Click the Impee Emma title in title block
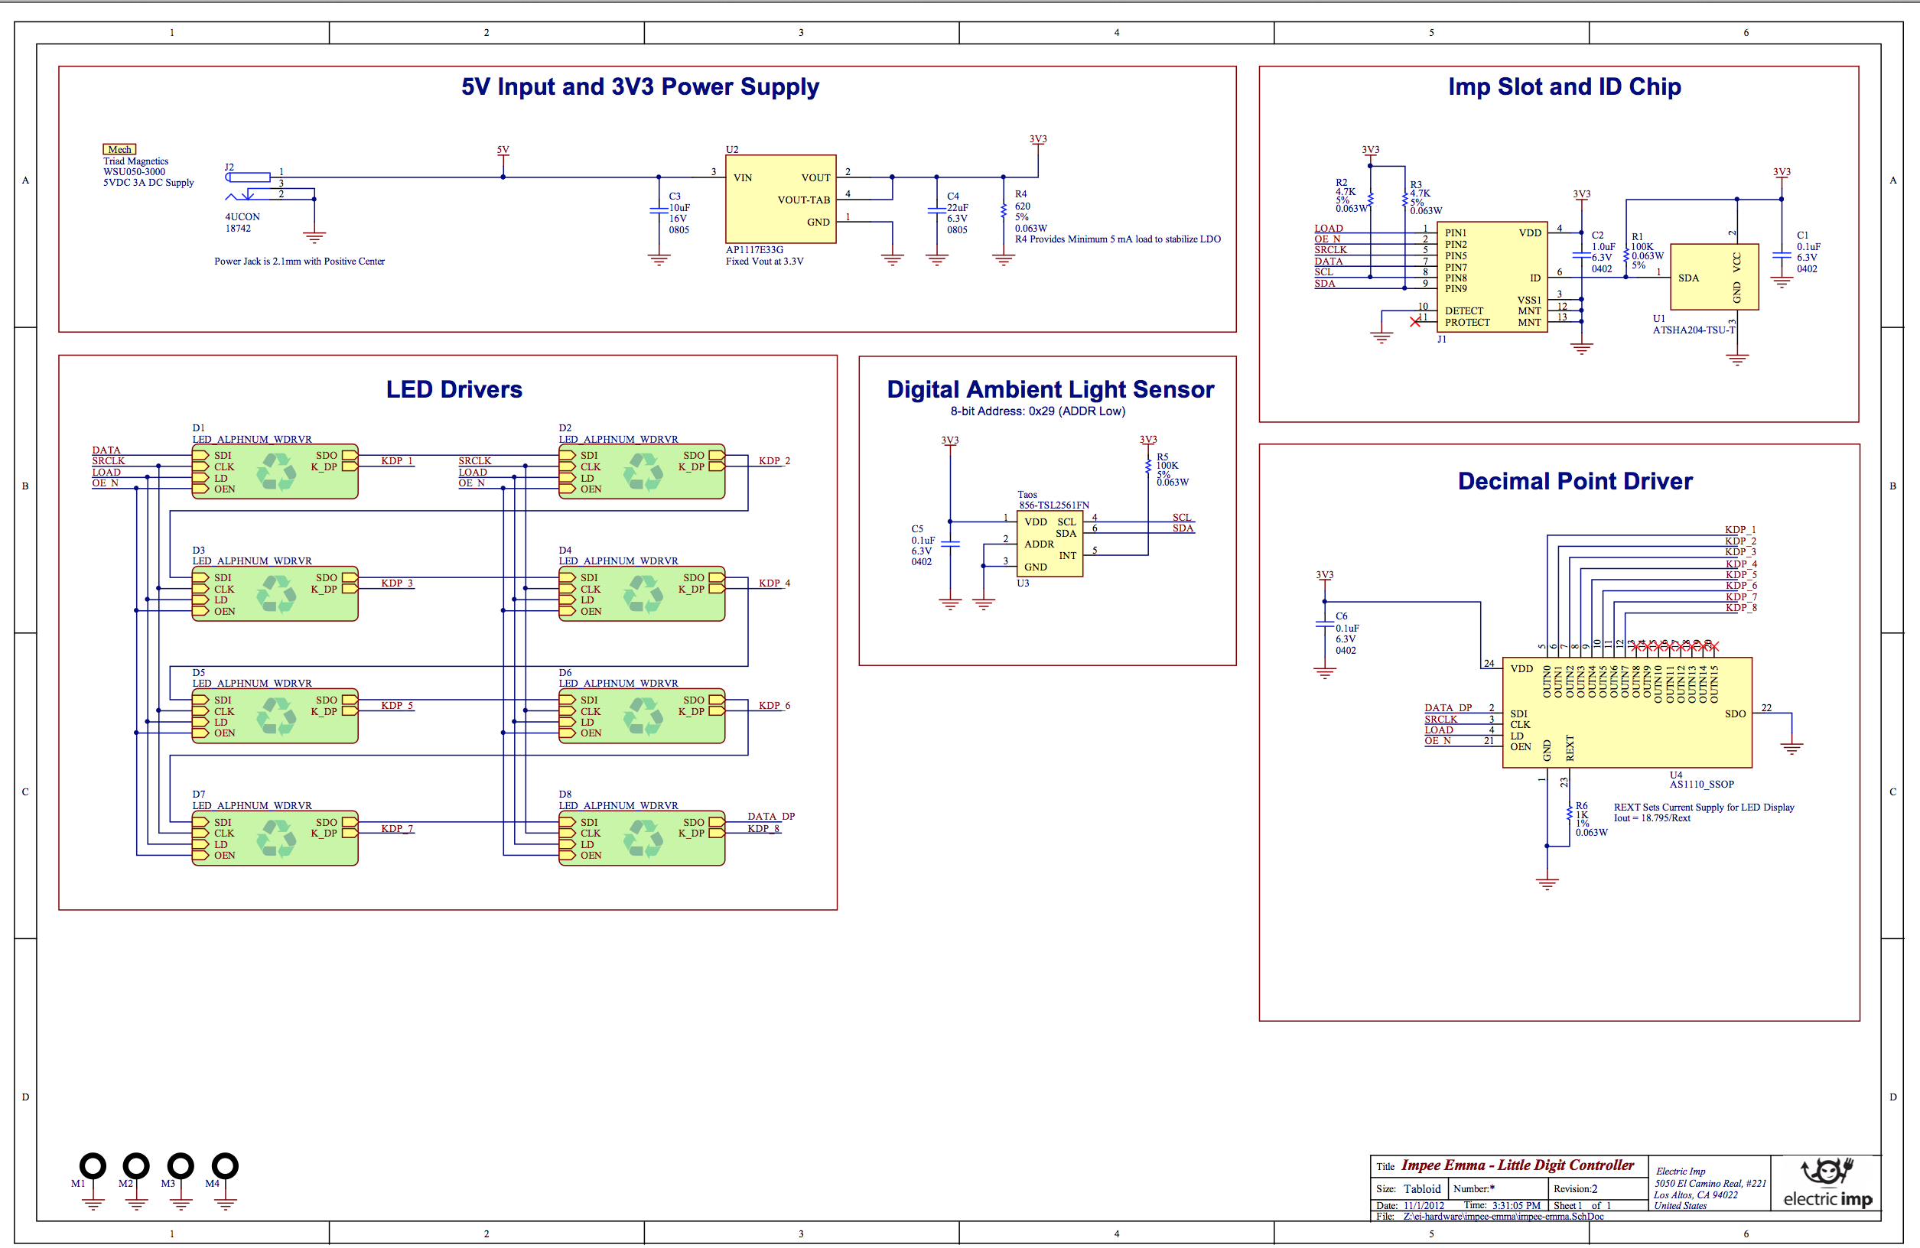 [x=1516, y=1165]
